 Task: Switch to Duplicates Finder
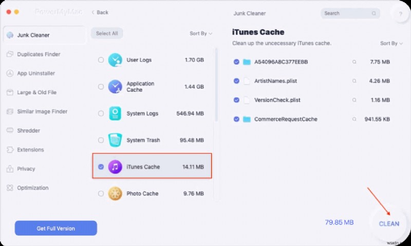point(39,54)
